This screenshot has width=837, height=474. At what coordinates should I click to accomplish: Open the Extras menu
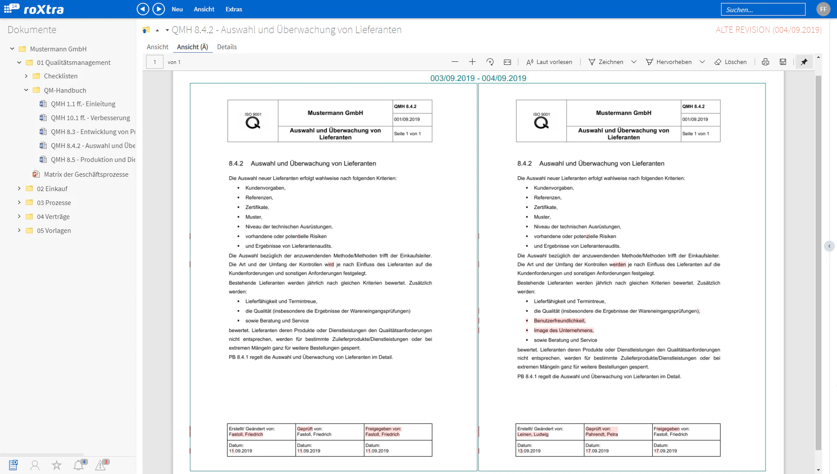[x=234, y=9]
